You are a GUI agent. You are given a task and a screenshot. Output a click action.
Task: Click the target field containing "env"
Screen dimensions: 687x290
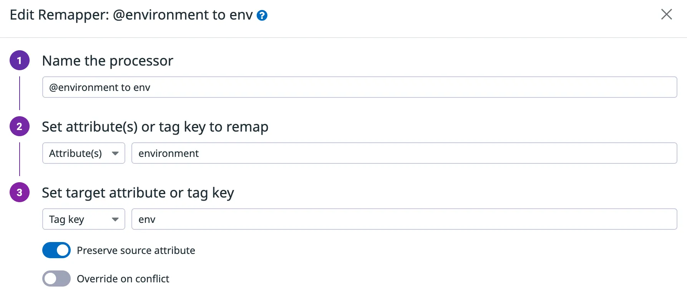tap(404, 219)
